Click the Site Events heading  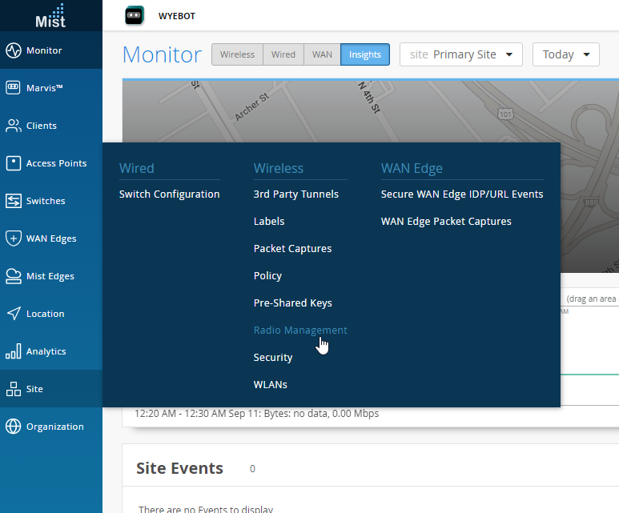[x=179, y=468]
